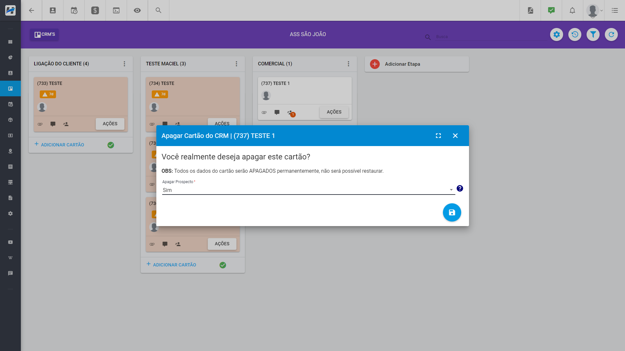Screen dimensions: 625x351
Task: Click comment icon on bottom TESTE MACIEL card
Action: 165,244
